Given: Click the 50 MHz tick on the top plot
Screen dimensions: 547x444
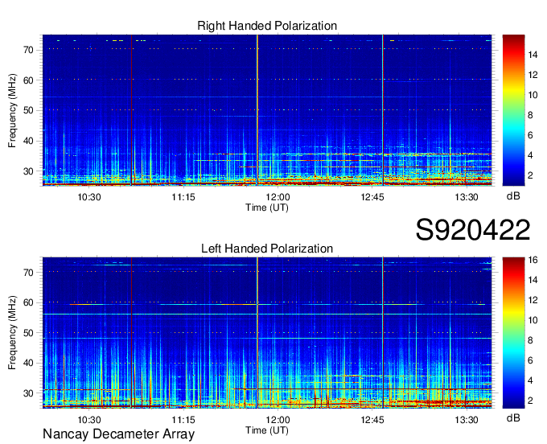Looking at the screenshot, I should tap(29, 111).
